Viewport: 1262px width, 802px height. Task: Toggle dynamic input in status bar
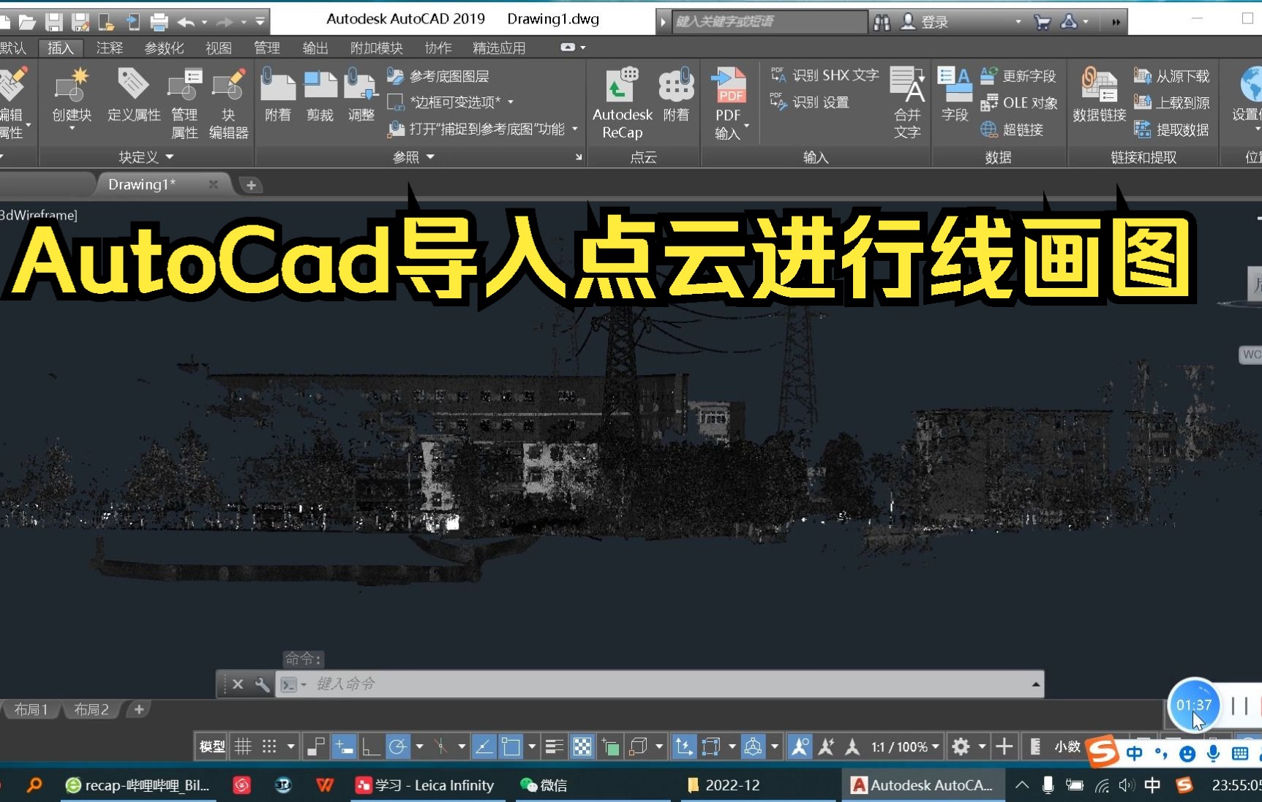343,746
